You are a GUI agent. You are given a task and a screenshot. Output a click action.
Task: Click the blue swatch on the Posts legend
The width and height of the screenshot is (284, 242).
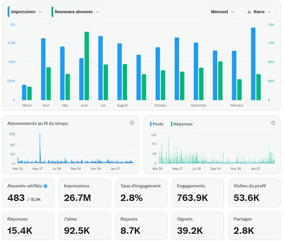click(x=151, y=124)
